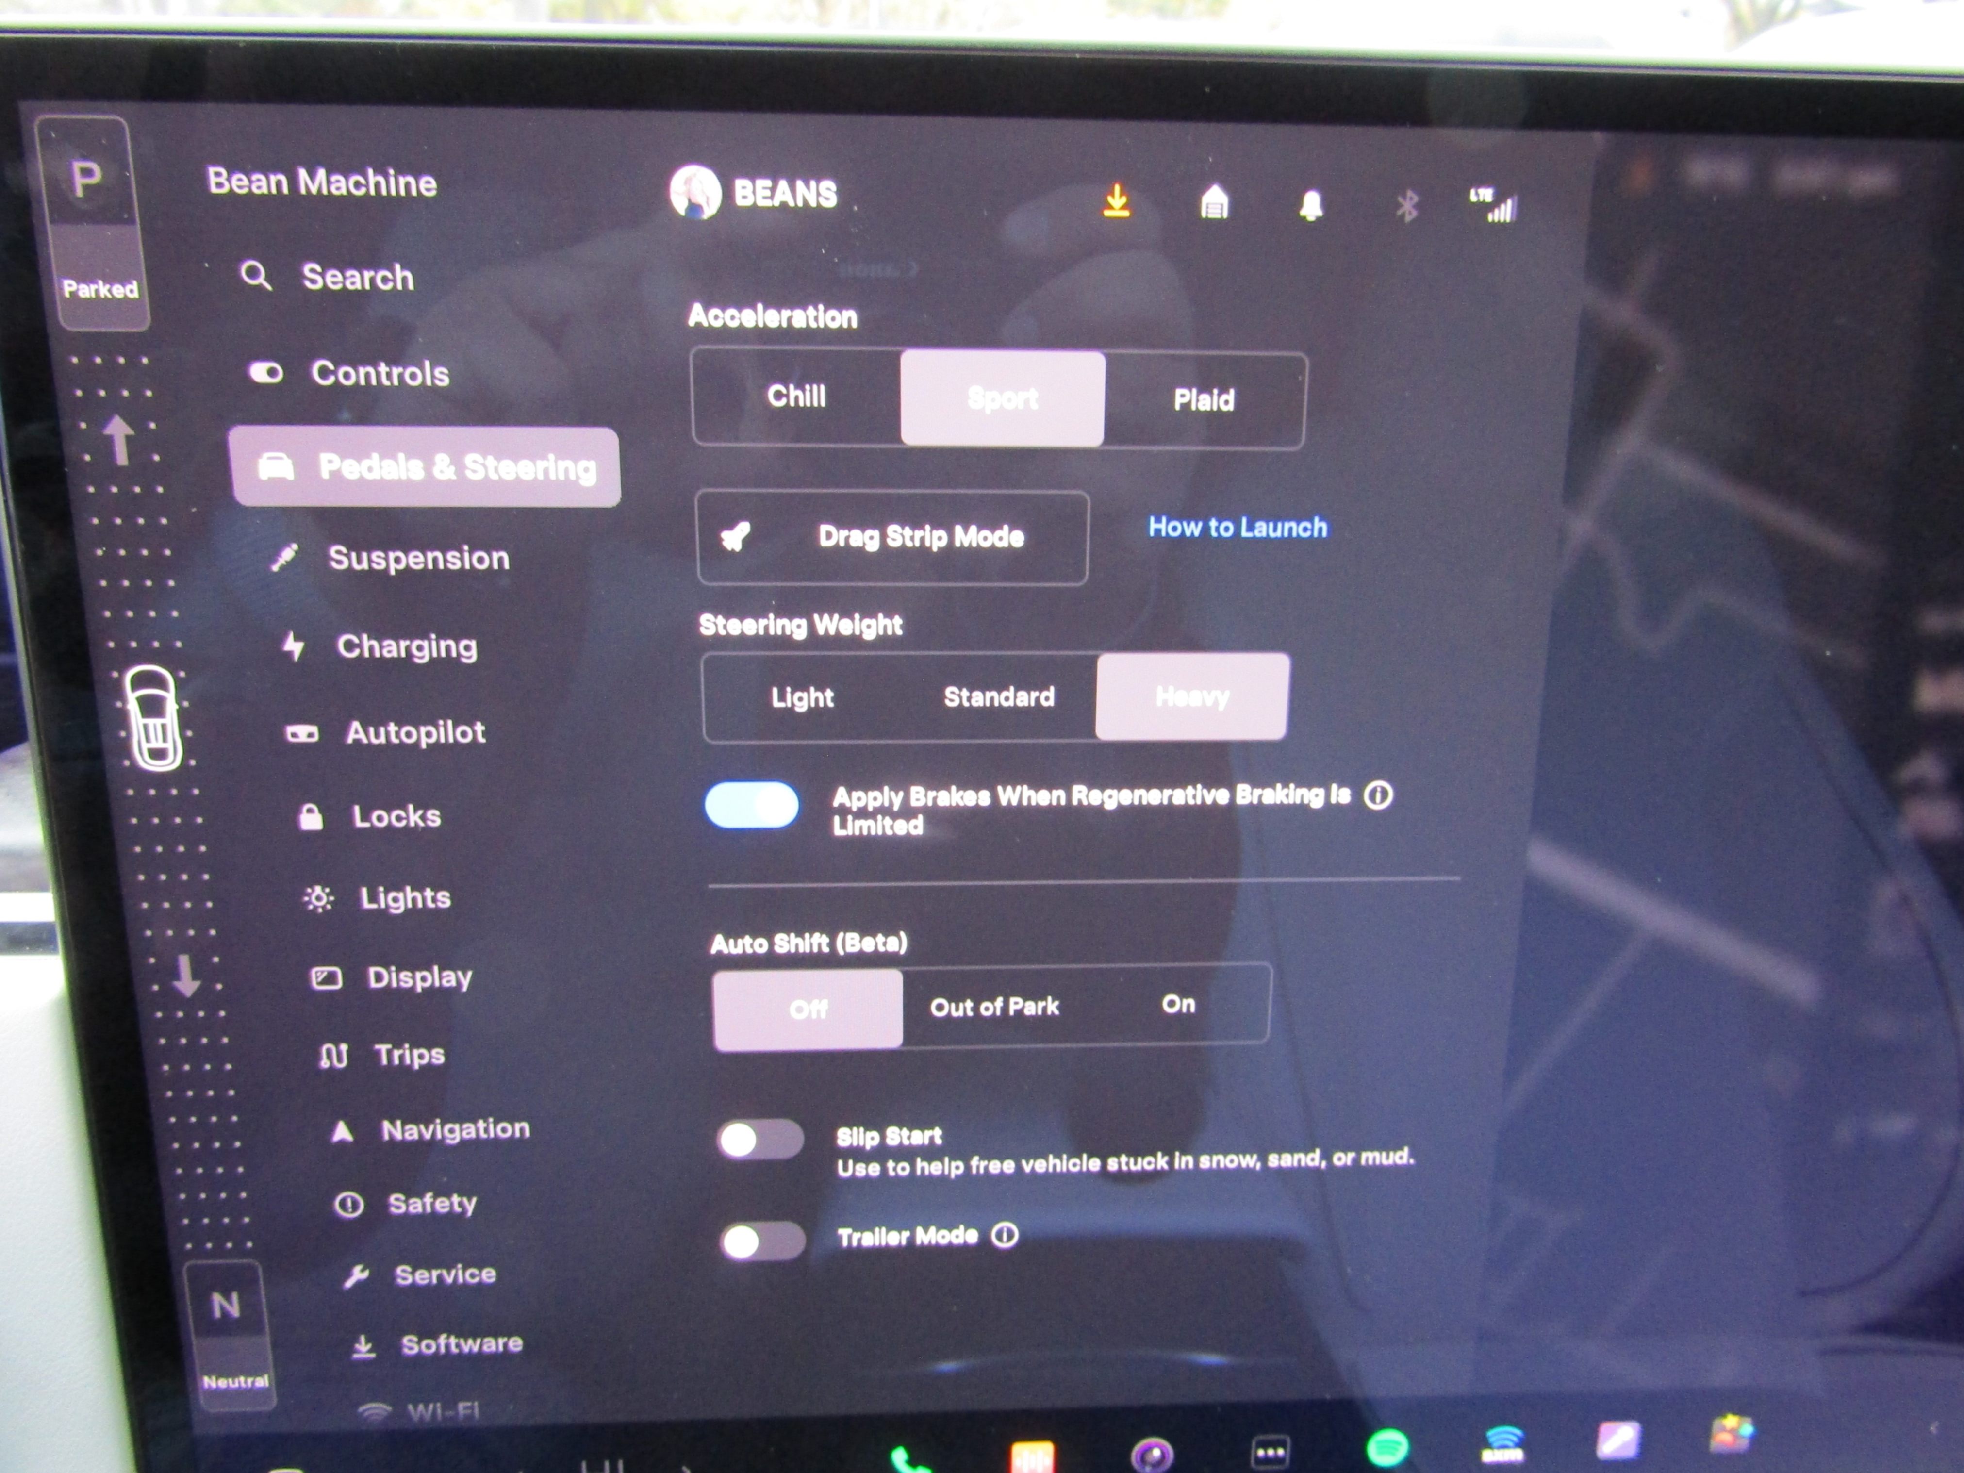Enable Trailer Mode toggle
The height and width of the screenshot is (1473, 1964).
coord(762,1241)
